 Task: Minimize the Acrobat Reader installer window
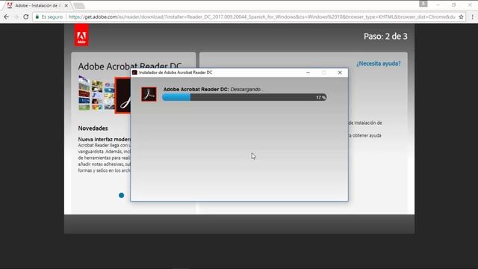pos(308,72)
